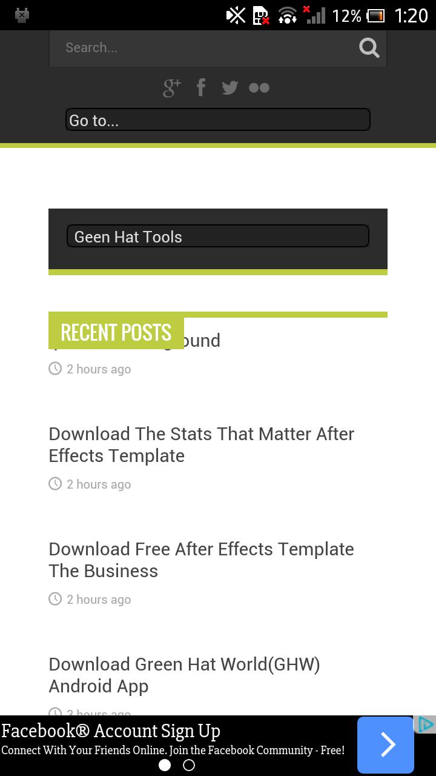This screenshot has height=776, width=436.
Task: Tap the clock showing 1:20
Action: pyautogui.click(x=411, y=15)
